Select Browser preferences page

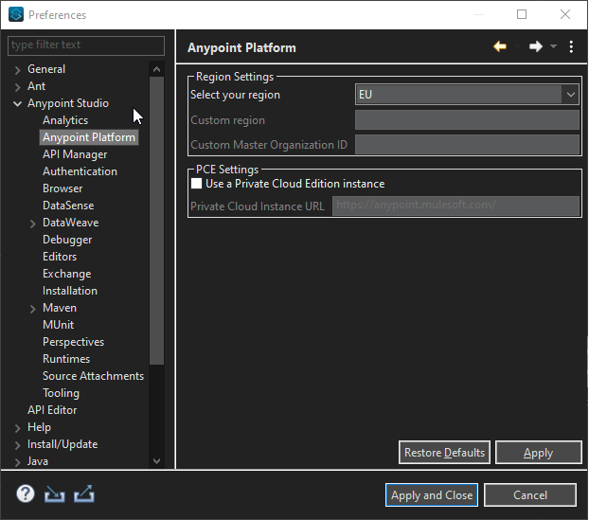[62, 188]
